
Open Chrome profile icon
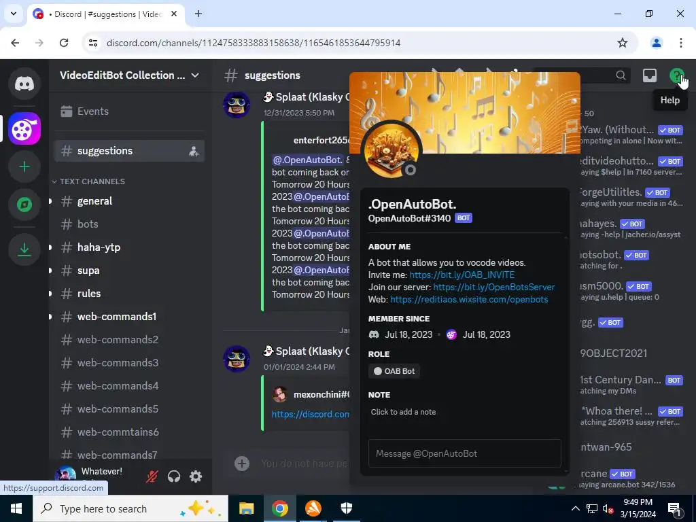[x=656, y=43]
